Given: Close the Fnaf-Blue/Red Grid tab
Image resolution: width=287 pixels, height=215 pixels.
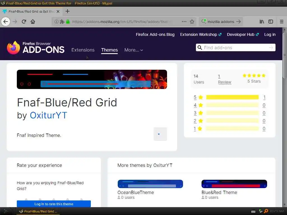Looking at the screenshot, I should tap(58, 11).
